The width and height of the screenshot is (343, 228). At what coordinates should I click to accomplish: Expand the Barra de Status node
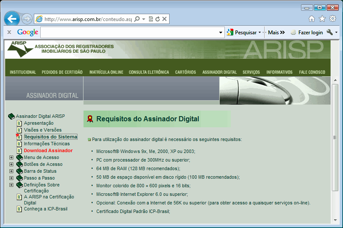coord(12,171)
